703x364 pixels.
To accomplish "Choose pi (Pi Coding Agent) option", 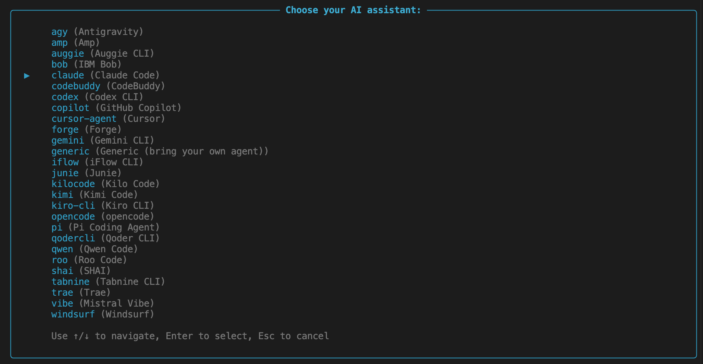I will (105, 227).
